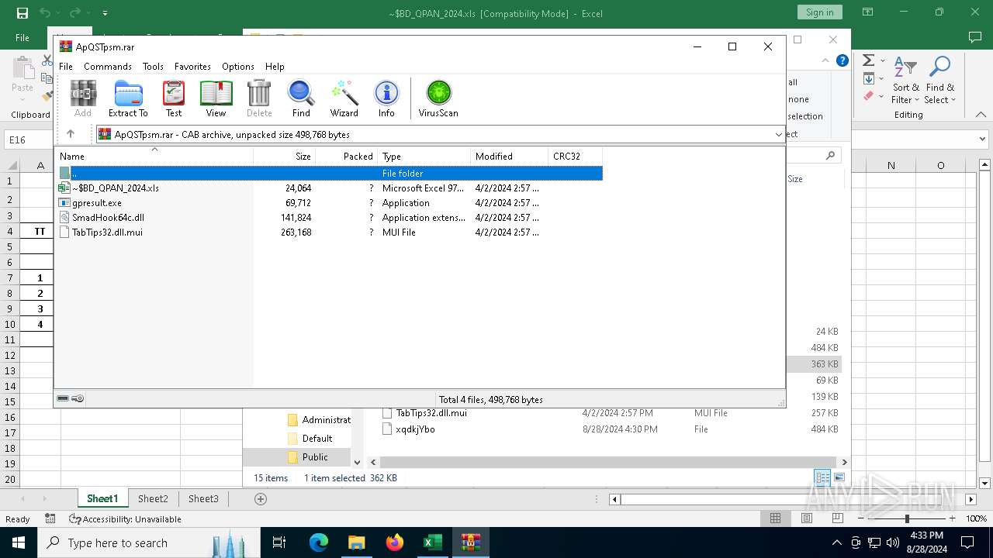993x558 pixels.
Task: Adjust the Excel zoom slider handle
Action: pos(907,518)
